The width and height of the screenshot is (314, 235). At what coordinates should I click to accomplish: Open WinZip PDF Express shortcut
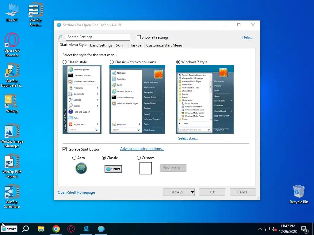[x=12, y=166]
